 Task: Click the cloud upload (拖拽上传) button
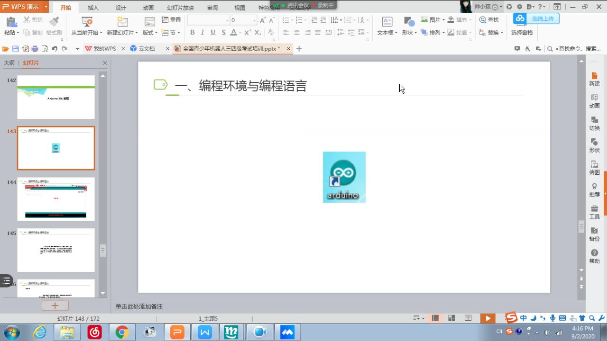pyautogui.click(x=536, y=18)
